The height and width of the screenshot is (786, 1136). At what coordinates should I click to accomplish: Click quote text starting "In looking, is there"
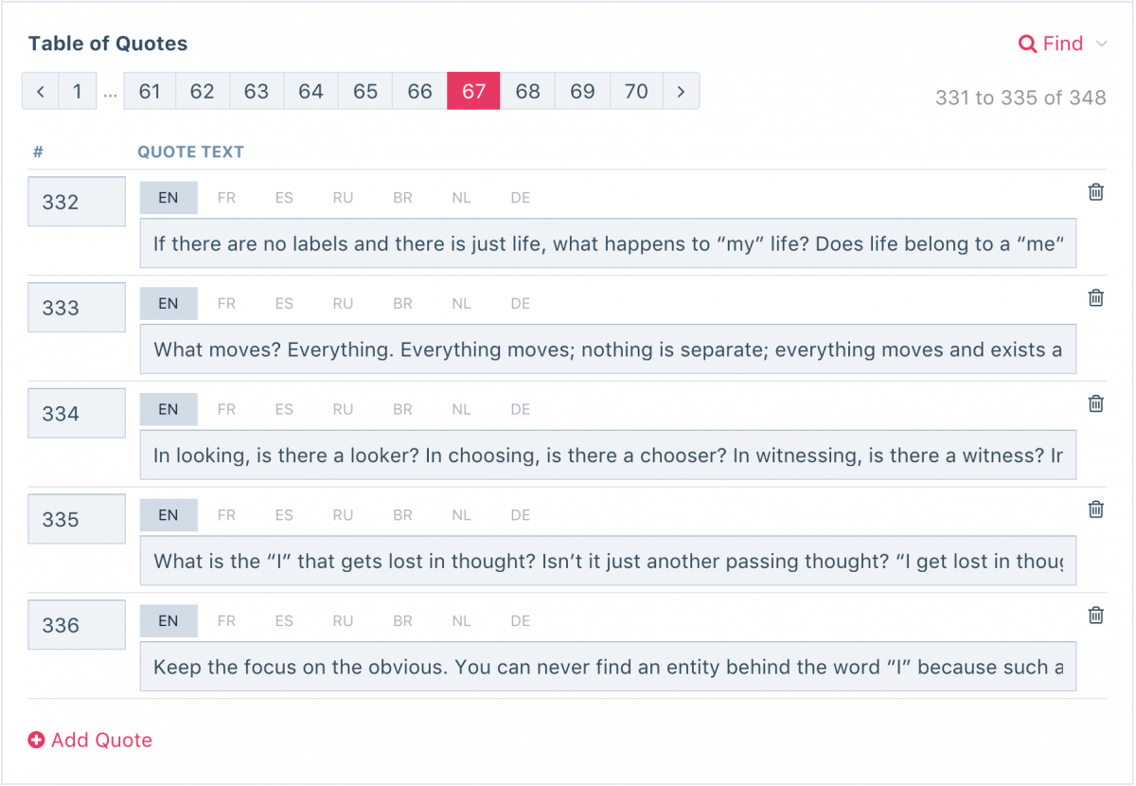pyautogui.click(x=608, y=456)
